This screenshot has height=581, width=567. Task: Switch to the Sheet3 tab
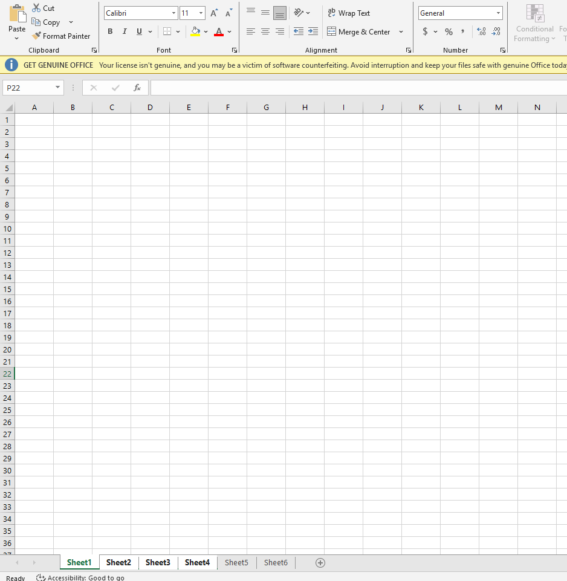(x=158, y=563)
